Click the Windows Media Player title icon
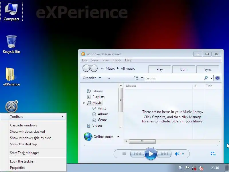Image resolution: width=229 pixels, height=172 pixels. coord(83,54)
